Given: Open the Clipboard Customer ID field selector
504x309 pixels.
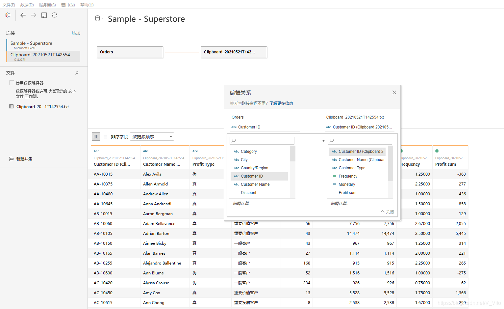Looking at the screenshot, I should (x=359, y=127).
